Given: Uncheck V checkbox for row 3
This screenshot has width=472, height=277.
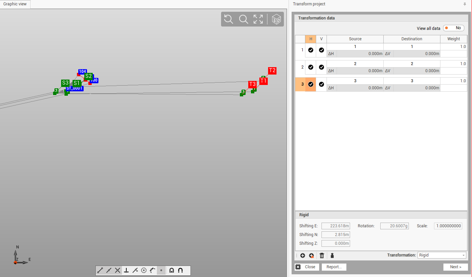Looking at the screenshot, I should [x=321, y=84].
